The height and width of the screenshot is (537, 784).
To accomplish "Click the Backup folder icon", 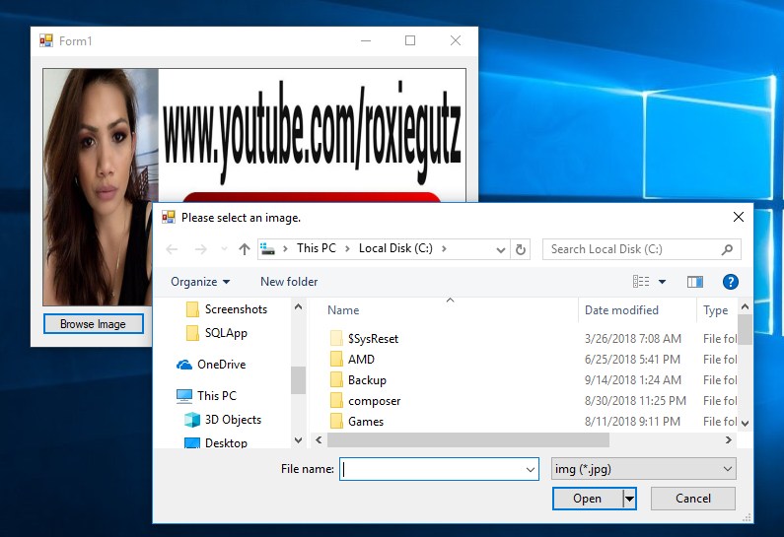I will coord(336,379).
